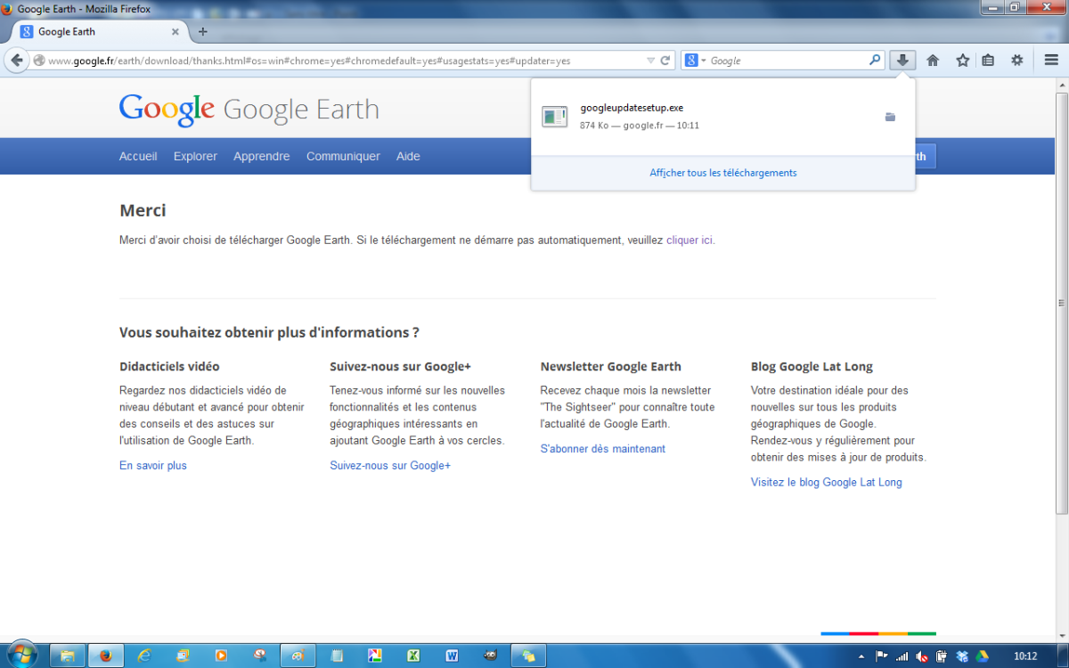This screenshot has height=668, width=1069.
Task: Close the Google Earth tab
Action: [175, 31]
